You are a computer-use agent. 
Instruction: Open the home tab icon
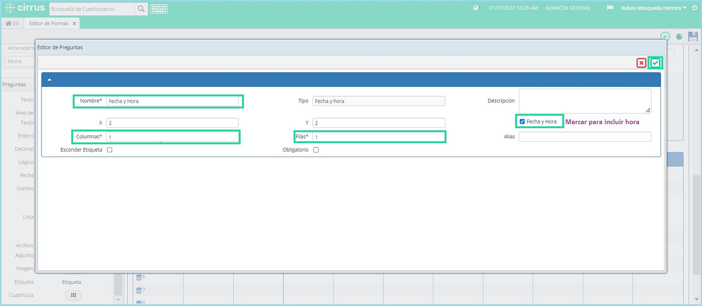pyautogui.click(x=13, y=23)
